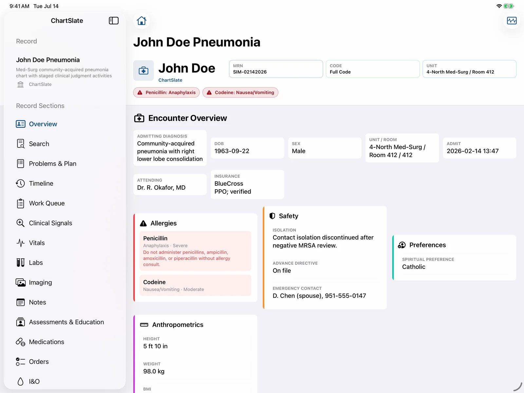
Task: Click the admit time 2026-02-14 13:47
Action: click(473, 151)
